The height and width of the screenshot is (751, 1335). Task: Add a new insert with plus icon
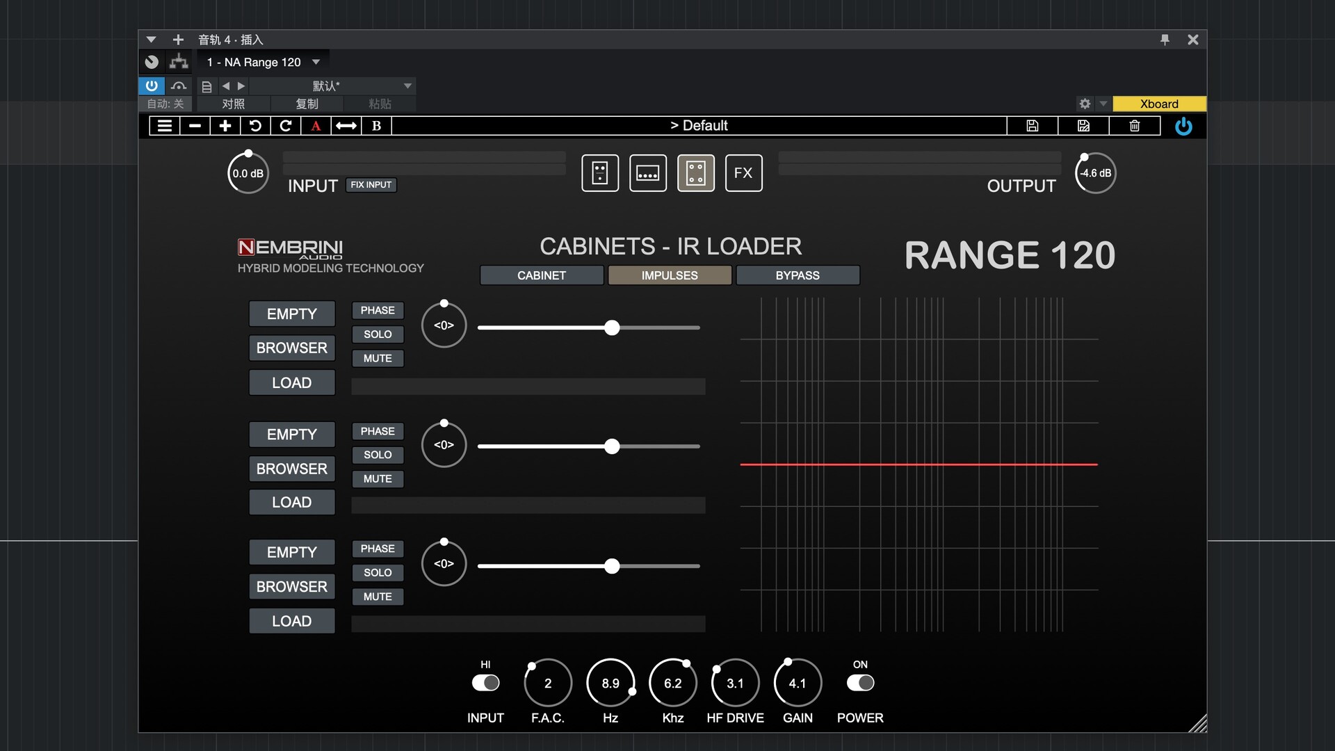(178, 40)
